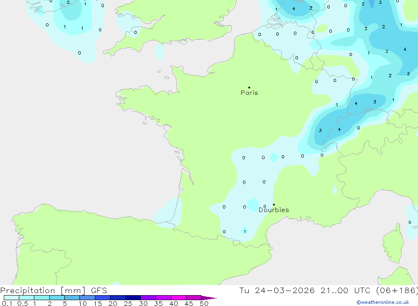
Task: Select the 25 mm dark blue legend swatch
Action: [133, 298]
